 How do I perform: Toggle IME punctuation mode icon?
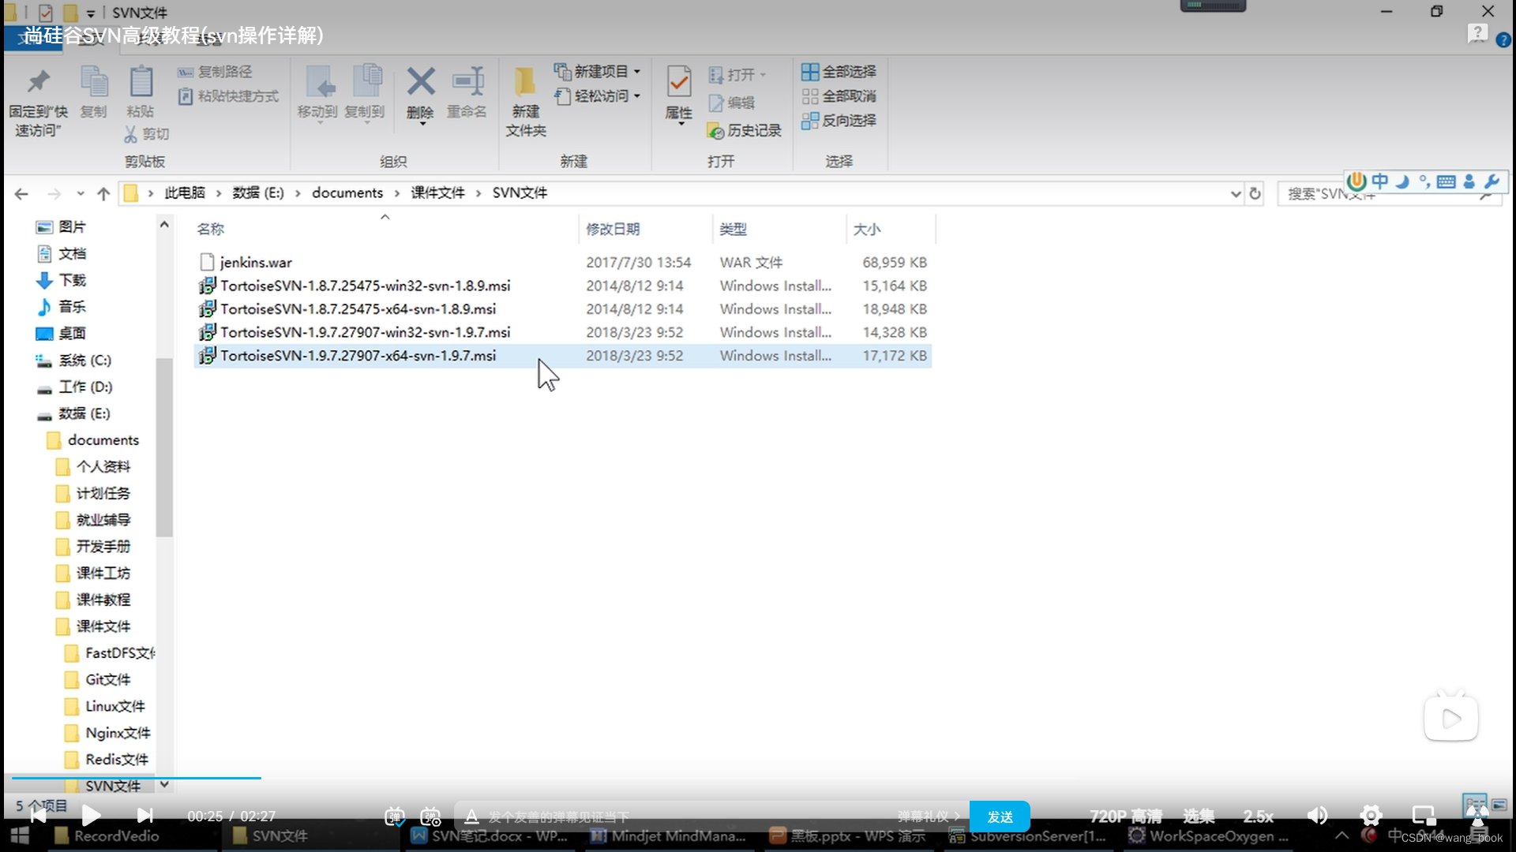(x=1424, y=181)
